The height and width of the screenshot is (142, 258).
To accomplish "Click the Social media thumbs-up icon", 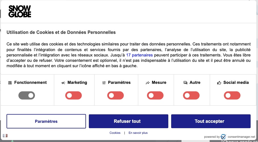I will click(219, 83).
